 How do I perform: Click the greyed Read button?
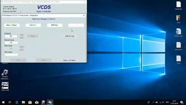(x=33, y=36)
